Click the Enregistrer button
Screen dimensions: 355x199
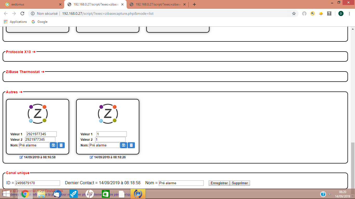coord(219,183)
